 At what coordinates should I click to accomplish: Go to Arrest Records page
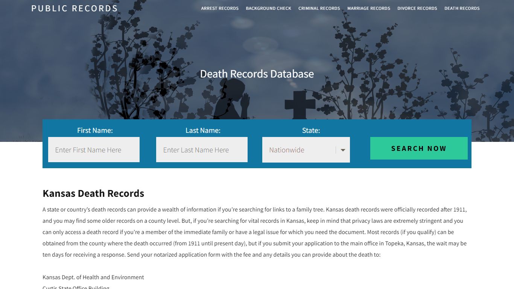(220, 8)
